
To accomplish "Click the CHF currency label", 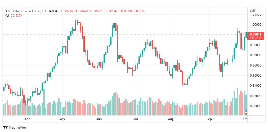I will click(x=252, y=11).
